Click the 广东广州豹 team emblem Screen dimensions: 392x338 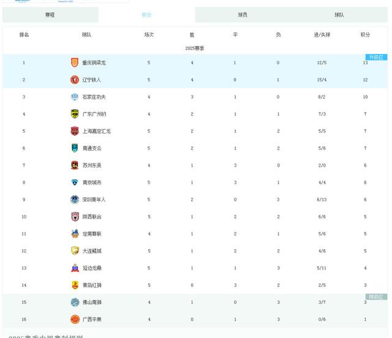[x=75, y=114]
